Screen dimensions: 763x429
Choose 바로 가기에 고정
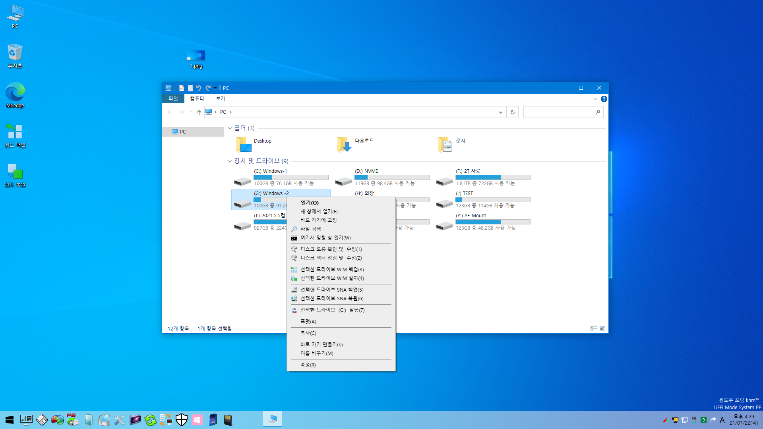click(x=341, y=220)
